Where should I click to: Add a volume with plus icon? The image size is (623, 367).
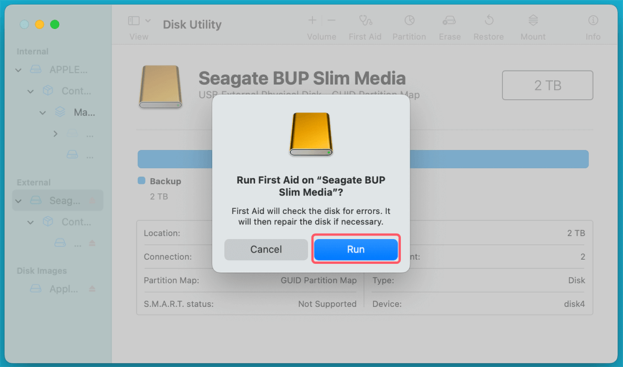pyautogui.click(x=312, y=21)
